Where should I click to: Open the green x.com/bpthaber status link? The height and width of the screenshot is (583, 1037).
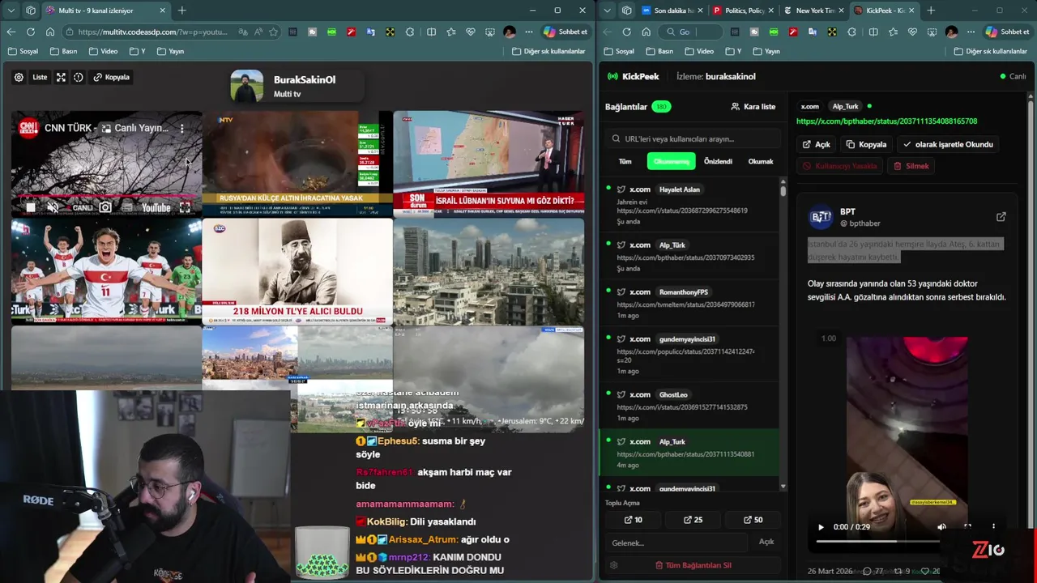[886, 121]
